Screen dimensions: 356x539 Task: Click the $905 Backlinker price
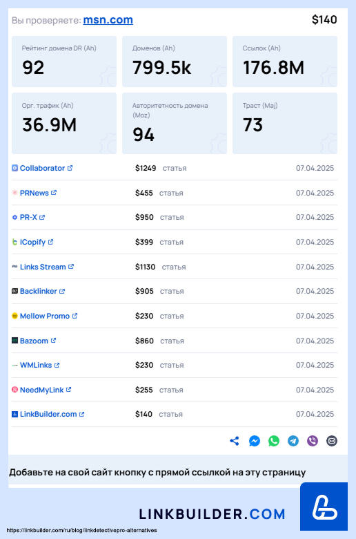[x=144, y=291]
